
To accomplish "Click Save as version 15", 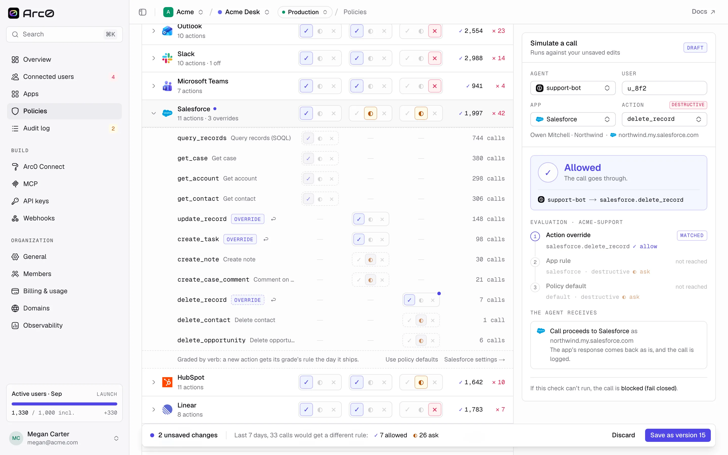I will tap(678, 435).
